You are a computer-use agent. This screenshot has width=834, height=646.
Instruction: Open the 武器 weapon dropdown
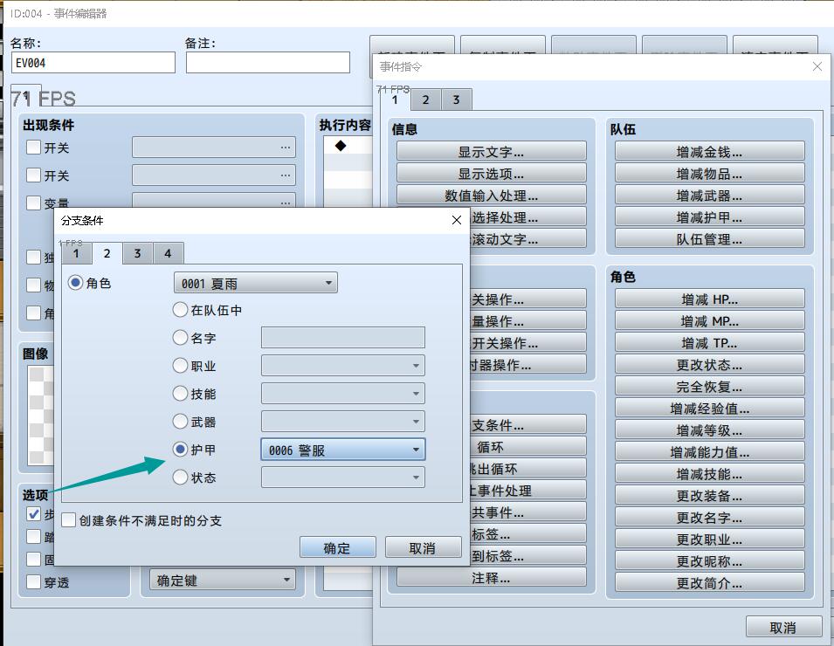click(343, 422)
